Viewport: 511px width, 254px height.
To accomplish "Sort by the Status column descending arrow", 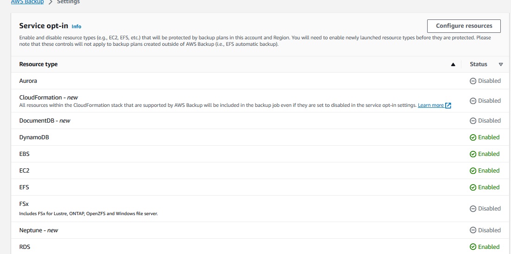I will tap(501, 64).
